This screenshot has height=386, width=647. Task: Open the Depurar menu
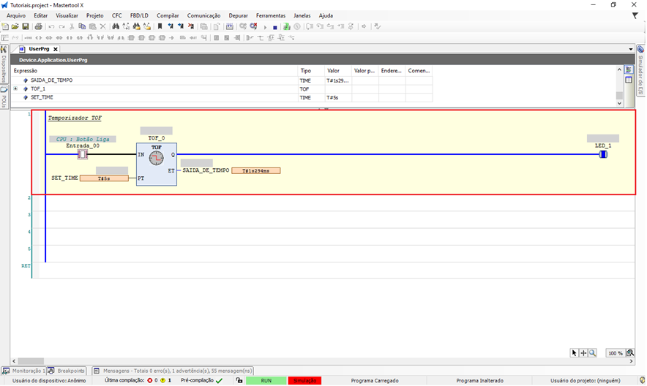[238, 15]
